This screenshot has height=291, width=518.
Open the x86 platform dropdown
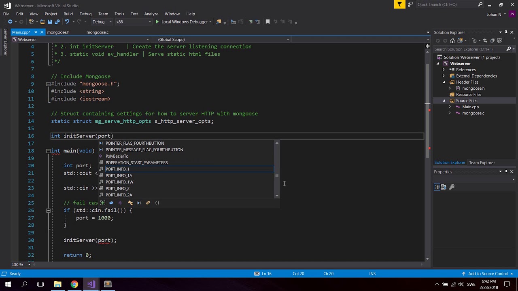pyautogui.click(x=134, y=22)
